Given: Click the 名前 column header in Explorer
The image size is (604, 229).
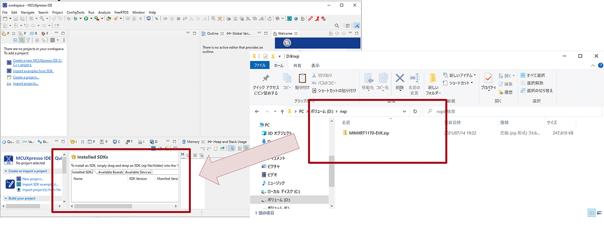Looking at the screenshot, I should [346, 123].
